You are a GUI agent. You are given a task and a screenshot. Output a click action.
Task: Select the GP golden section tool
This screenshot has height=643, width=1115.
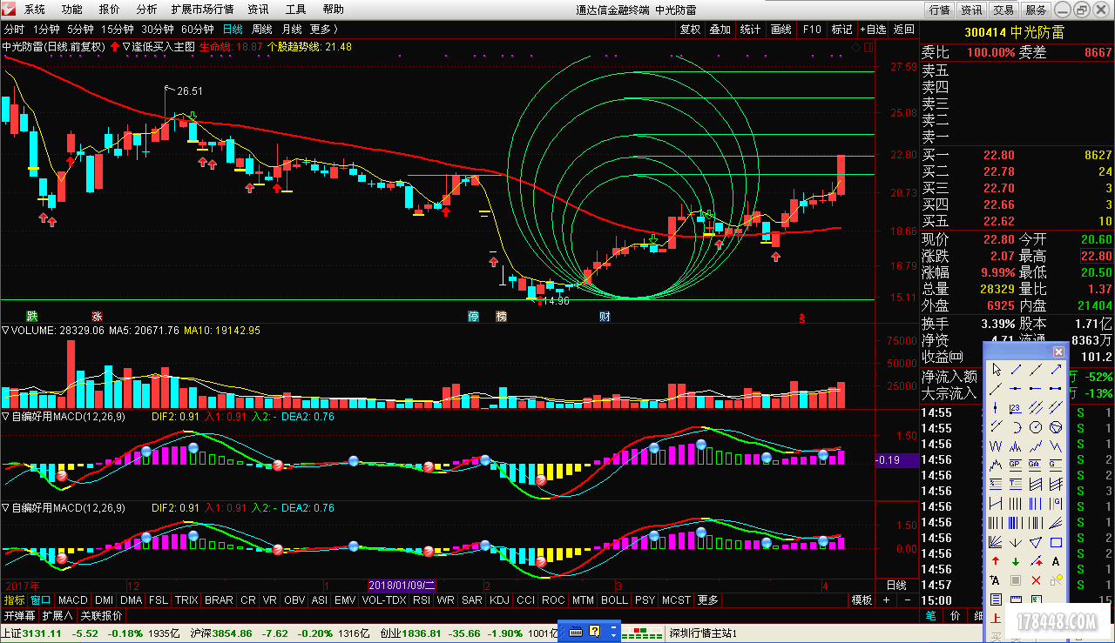[1016, 464]
